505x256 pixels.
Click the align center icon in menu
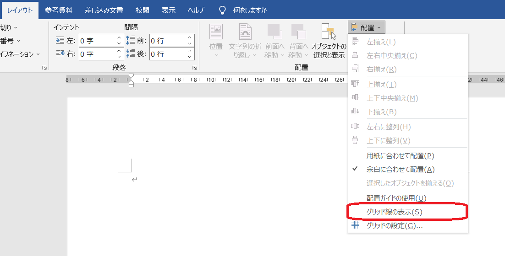click(355, 55)
